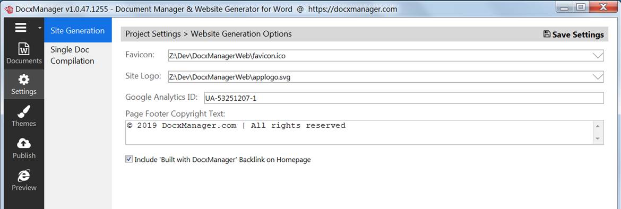Expand the small arrow beside hamburger menu

(x=39, y=28)
